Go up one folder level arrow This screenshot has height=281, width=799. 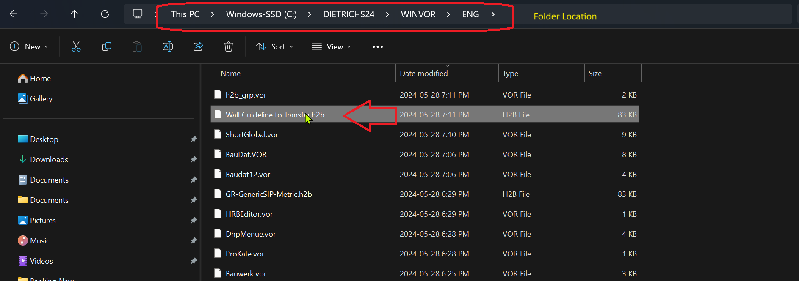point(75,14)
